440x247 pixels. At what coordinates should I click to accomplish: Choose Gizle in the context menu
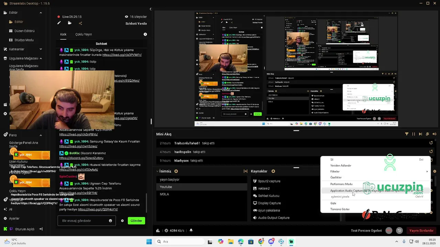(375, 203)
